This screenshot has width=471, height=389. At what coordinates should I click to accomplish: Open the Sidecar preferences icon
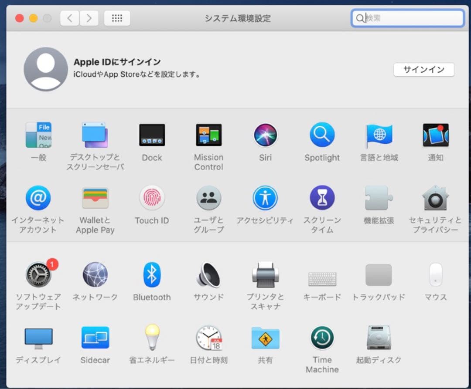95,338
